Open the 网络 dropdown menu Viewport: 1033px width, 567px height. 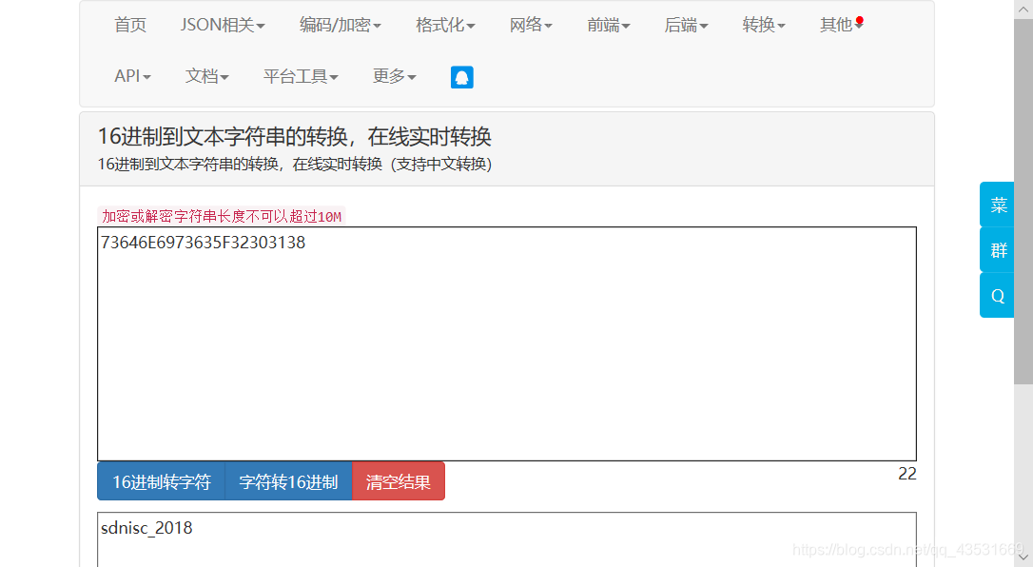tap(531, 25)
